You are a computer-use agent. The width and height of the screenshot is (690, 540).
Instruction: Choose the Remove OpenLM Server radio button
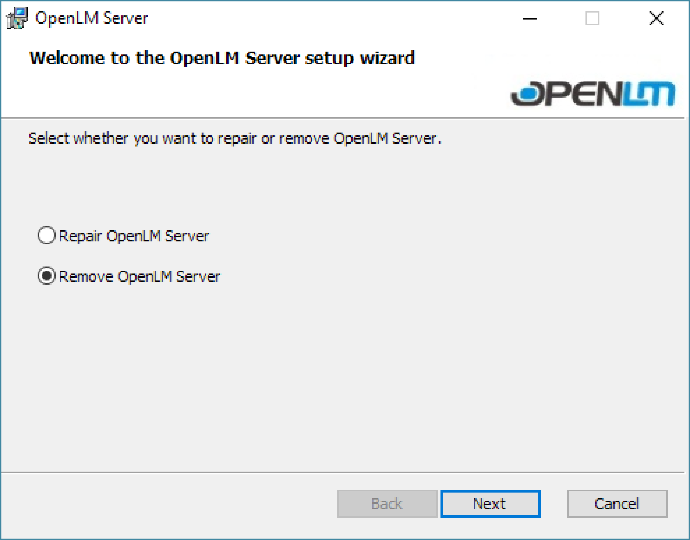coord(46,276)
